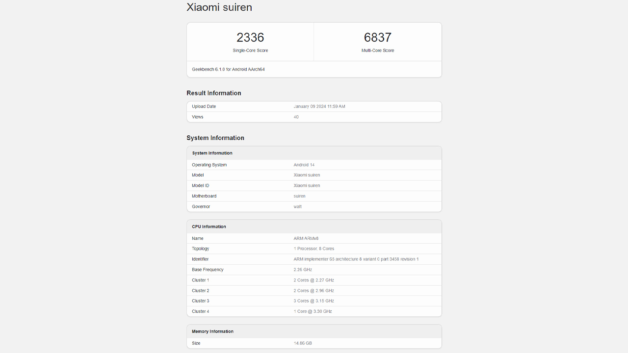
Task: Select "Xiaomi suiren" value in Model row
Action: point(307,175)
